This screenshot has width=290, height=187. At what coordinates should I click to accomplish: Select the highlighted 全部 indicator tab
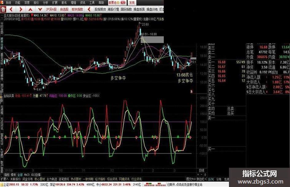pyautogui.click(x=20, y=175)
